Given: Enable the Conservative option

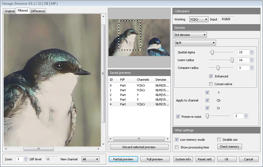Looking at the screenshot, I should pyautogui.click(x=211, y=84).
